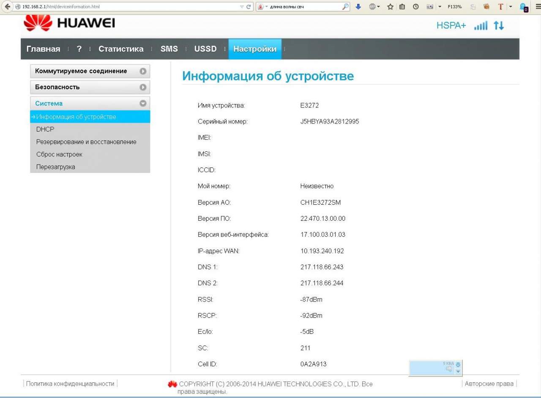This screenshot has height=398, width=541.
Task: Reload the page with the refresh icon
Action: pyautogui.click(x=249, y=7)
